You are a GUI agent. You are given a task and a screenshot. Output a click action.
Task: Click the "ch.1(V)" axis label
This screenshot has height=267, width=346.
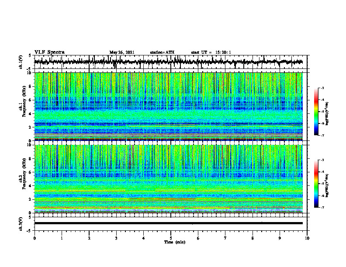click(x=21, y=62)
